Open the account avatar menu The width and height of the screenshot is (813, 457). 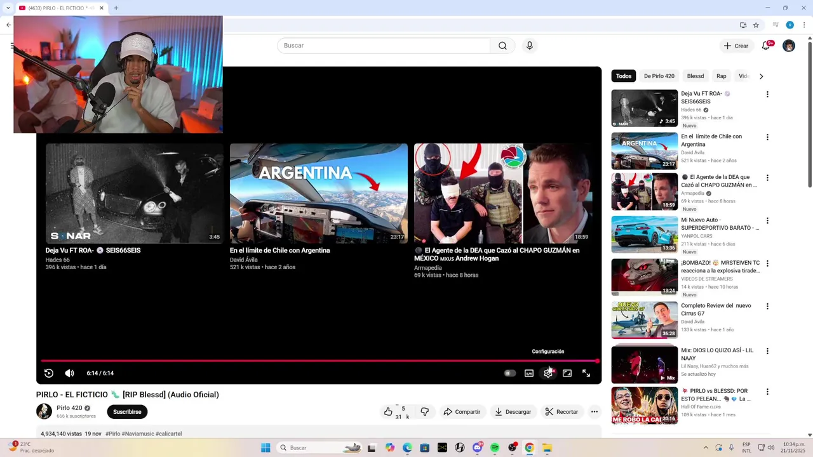click(789, 46)
